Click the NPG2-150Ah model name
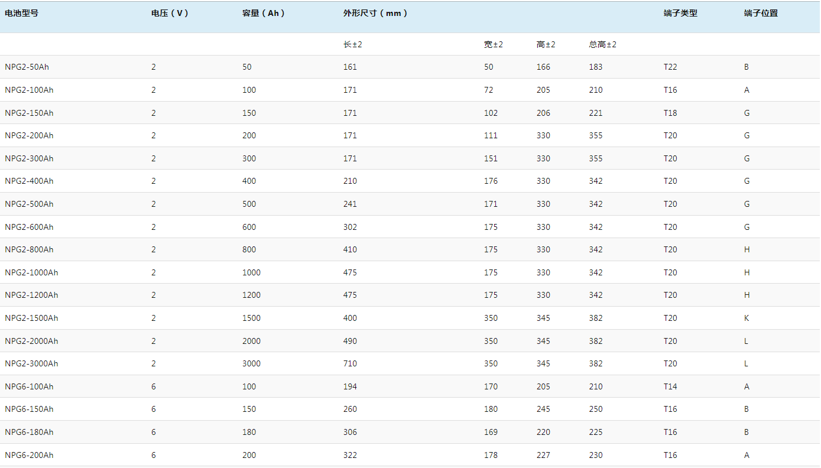 tap(29, 113)
